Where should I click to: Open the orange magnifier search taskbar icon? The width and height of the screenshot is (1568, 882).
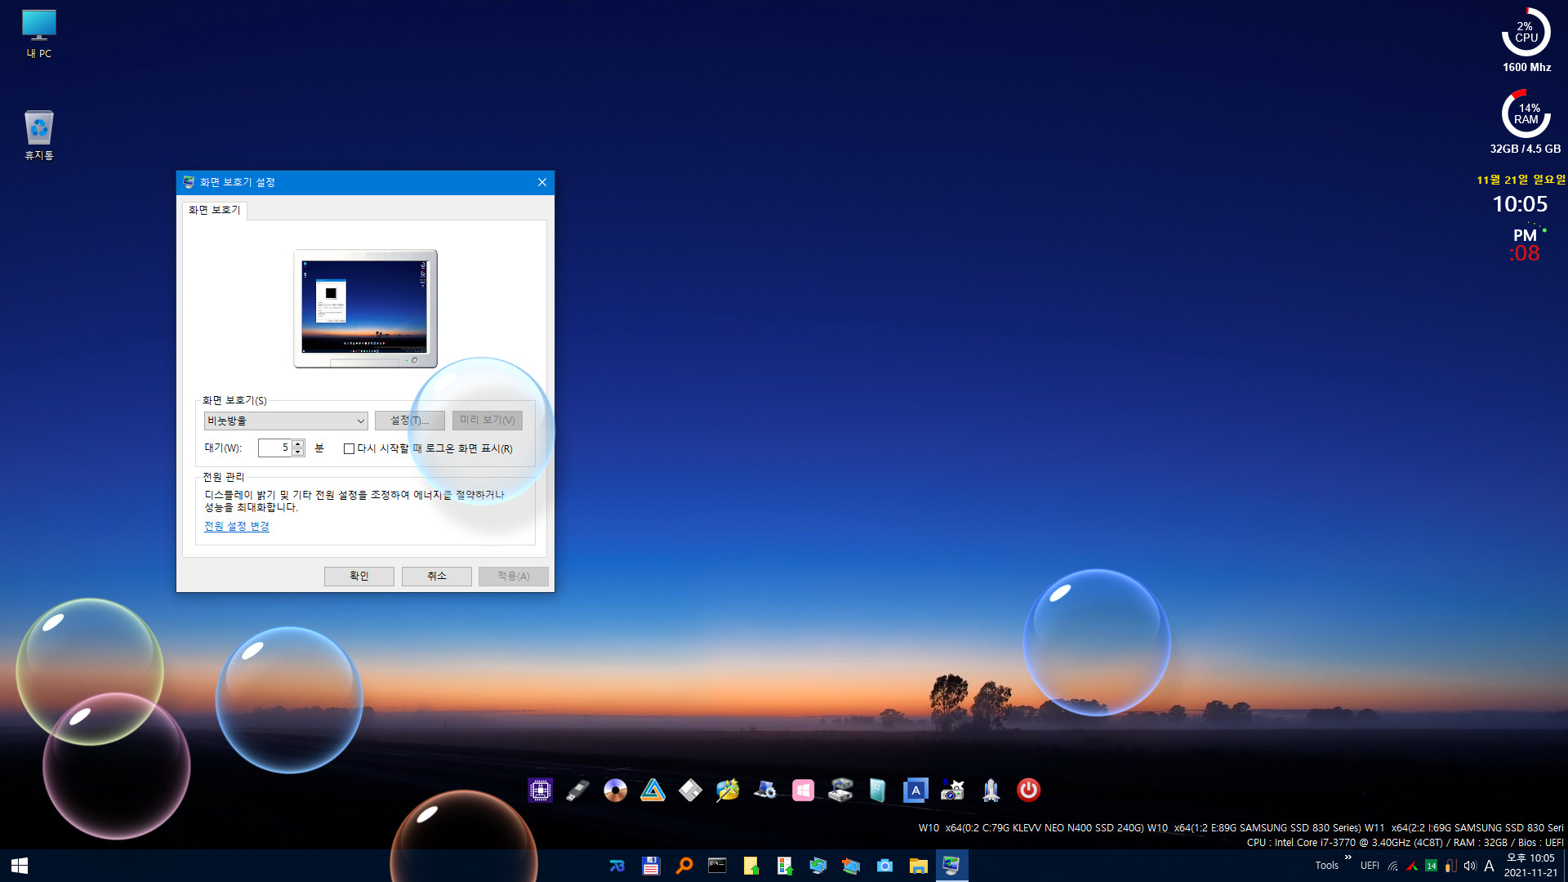point(684,866)
